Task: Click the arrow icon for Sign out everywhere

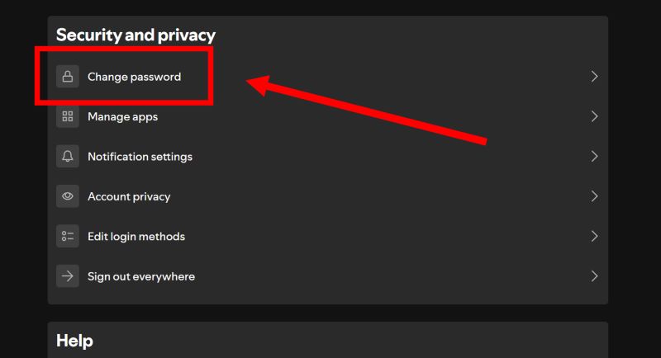Action: coord(68,276)
